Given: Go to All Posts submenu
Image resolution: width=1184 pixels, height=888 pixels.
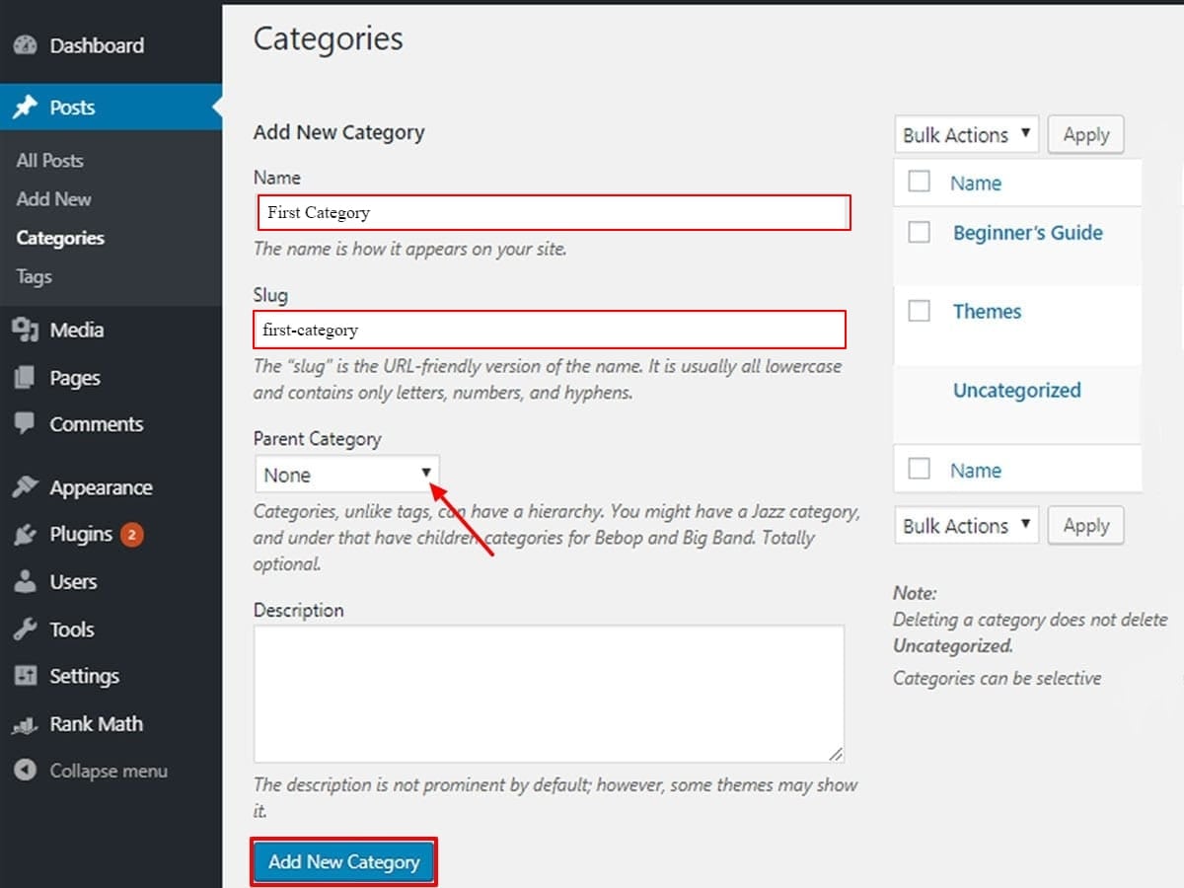Looking at the screenshot, I should point(50,160).
